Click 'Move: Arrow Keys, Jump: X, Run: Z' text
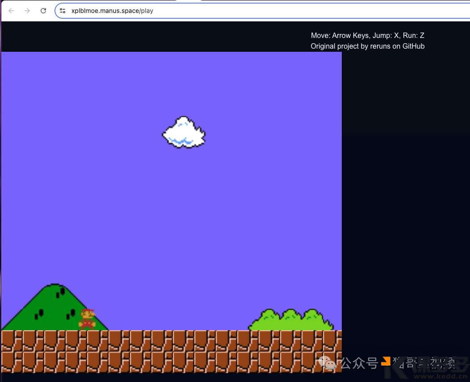This screenshot has width=470, height=382. [x=368, y=36]
